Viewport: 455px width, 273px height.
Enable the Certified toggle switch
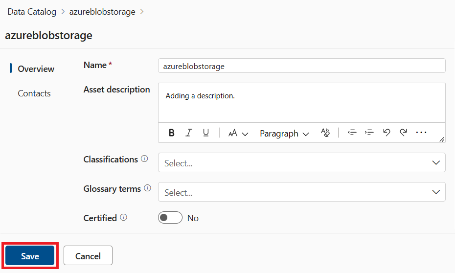[170, 218]
